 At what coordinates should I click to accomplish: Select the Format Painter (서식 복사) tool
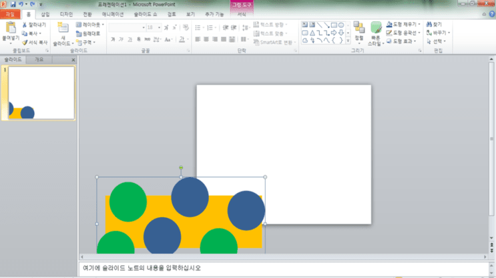pos(25,42)
